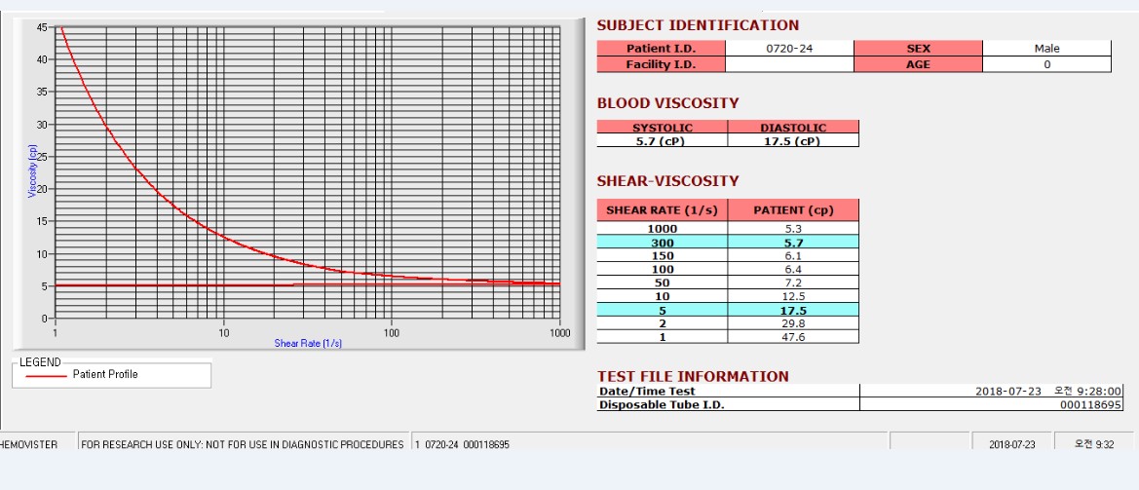Viewport: 1139px width, 490px height.
Task: Click the AGE value cell
Action: point(1046,64)
